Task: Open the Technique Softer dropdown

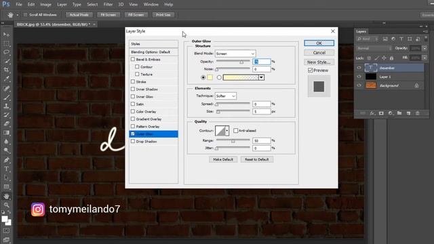Action: pyautogui.click(x=226, y=96)
